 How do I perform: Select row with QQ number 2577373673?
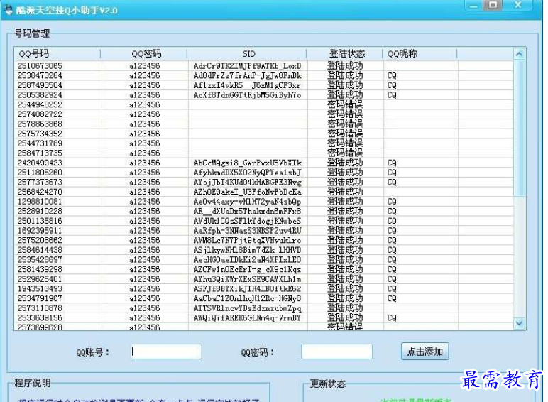tap(264, 182)
